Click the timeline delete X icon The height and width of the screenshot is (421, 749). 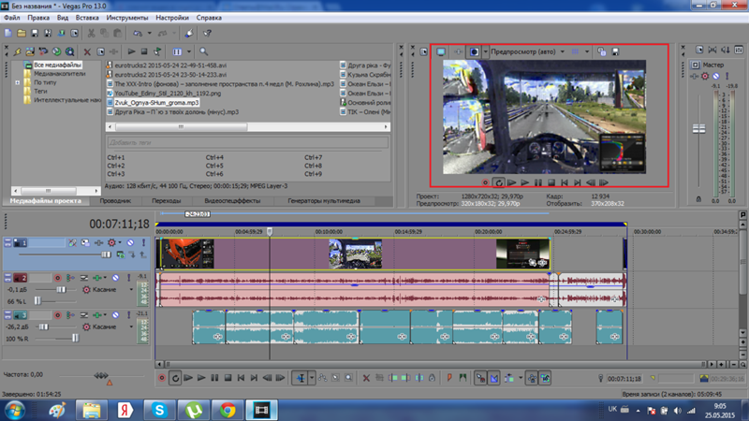[x=366, y=379]
